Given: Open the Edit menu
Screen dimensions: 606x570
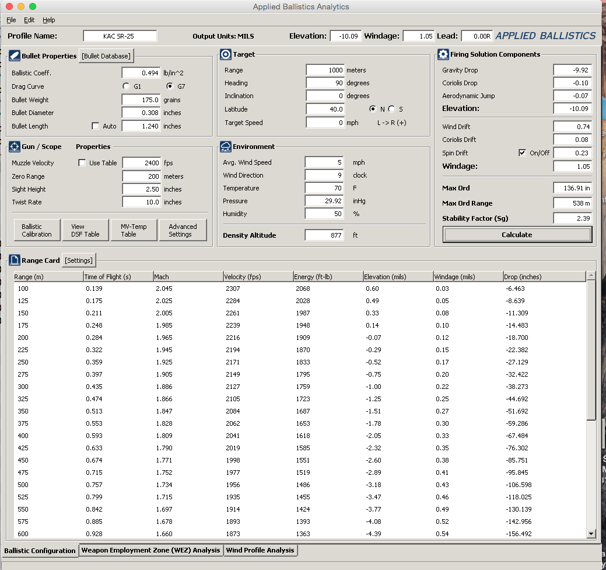Looking at the screenshot, I should 29,20.
